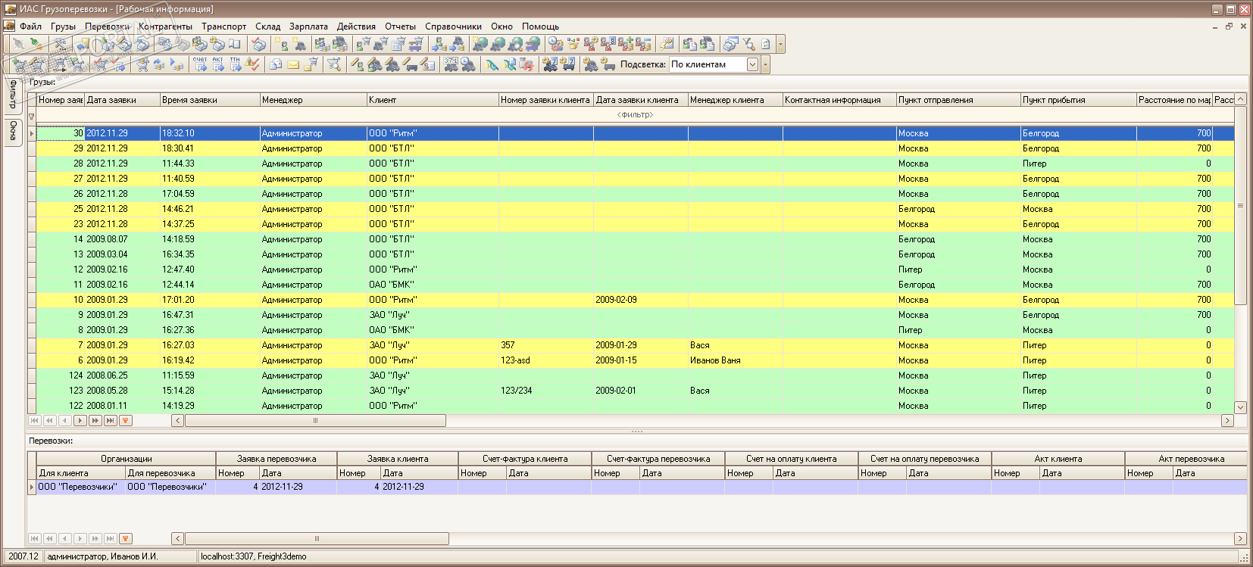Click the 'ТТН' waybill toolbar icon
The width and height of the screenshot is (1253, 567).
tap(236, 64)
